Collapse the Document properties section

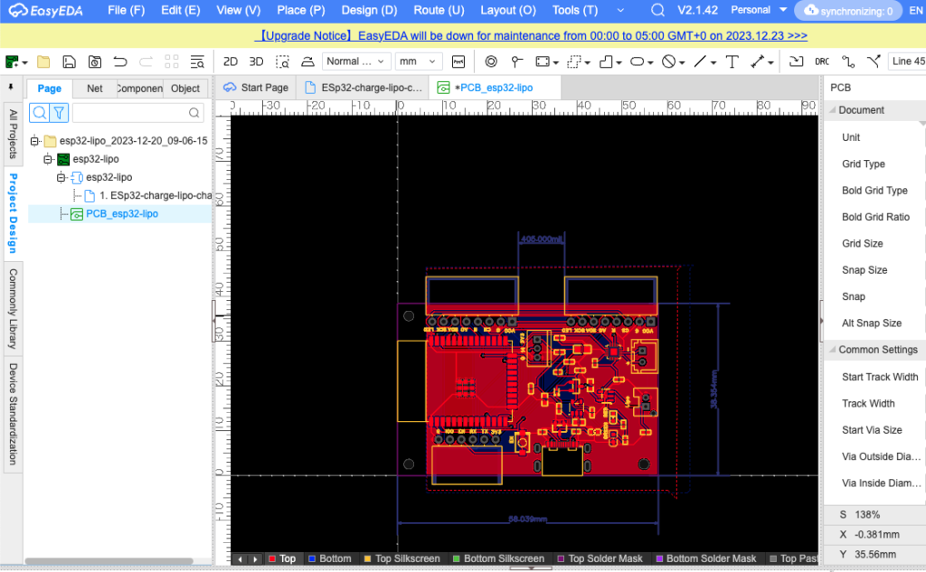point(833,110)
